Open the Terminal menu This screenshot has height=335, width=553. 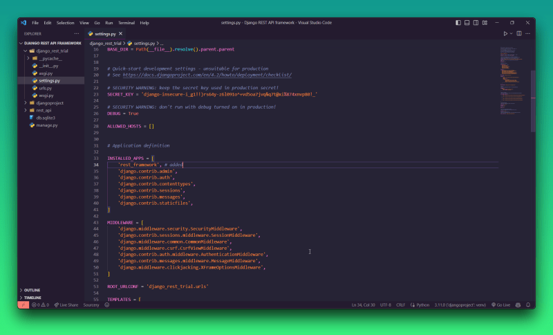pos(126,23)
